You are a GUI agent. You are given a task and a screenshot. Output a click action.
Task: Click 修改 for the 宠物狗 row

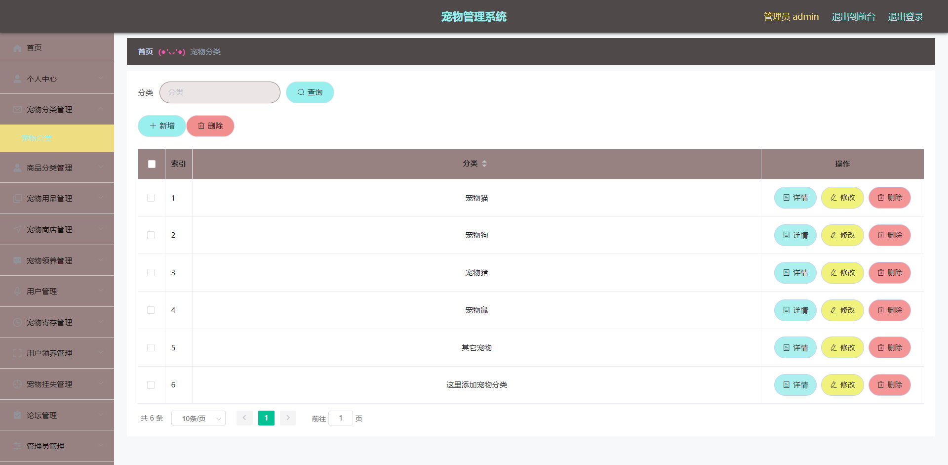click(842, 235)
